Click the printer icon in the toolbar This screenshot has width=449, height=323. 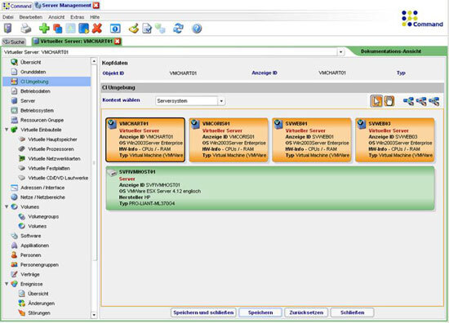(26, 29)
